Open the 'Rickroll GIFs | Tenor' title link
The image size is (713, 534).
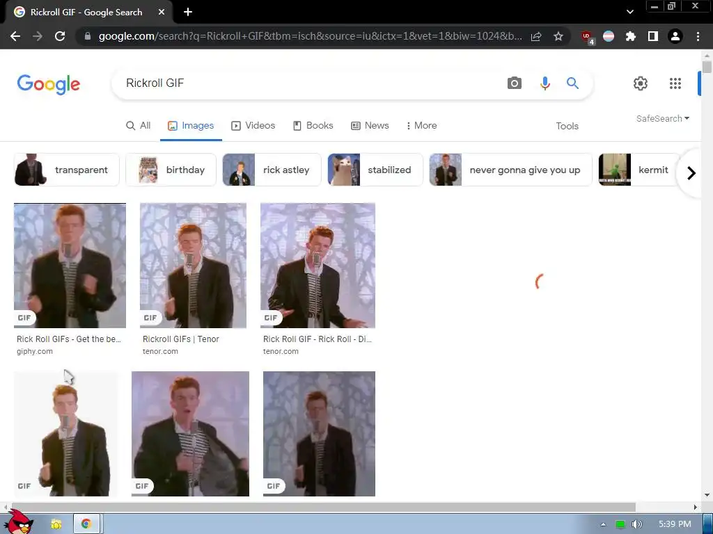(x=180, y=339)
